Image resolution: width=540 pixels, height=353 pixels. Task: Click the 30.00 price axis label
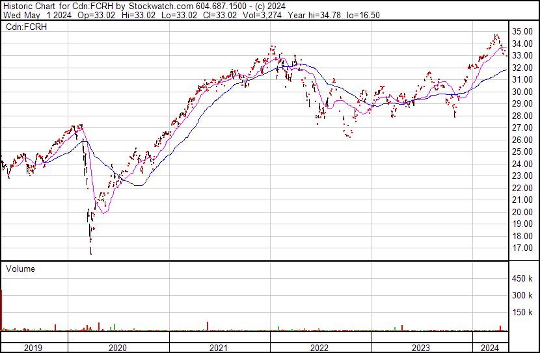click(522, 92)
